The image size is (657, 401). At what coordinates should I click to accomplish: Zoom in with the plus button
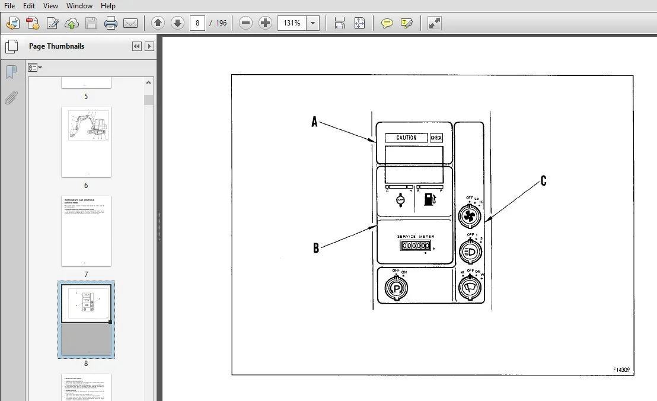pos(265,23)
